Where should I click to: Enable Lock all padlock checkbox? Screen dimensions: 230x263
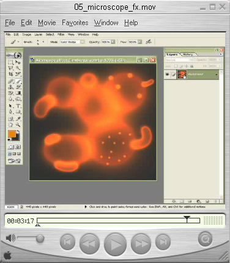click(x=191, y=66)
